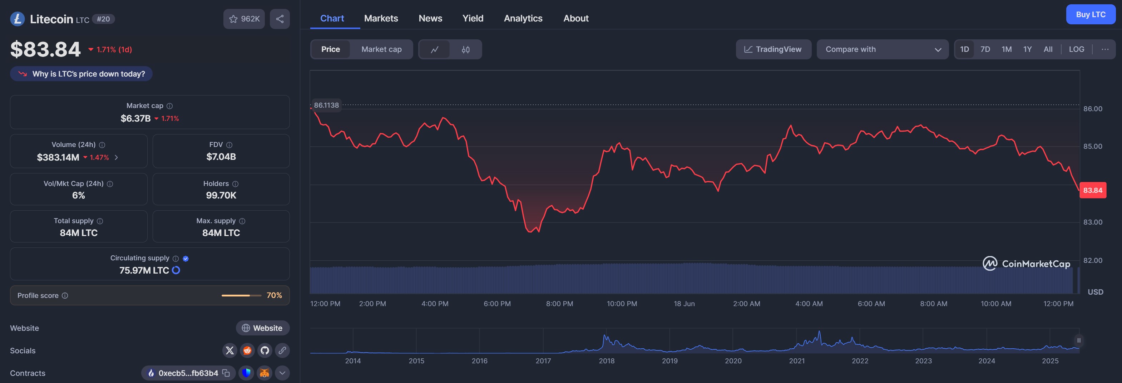1122x383 pixels.
Task: Click the Litecoin logo icon
Action: [x=18, y=19]
